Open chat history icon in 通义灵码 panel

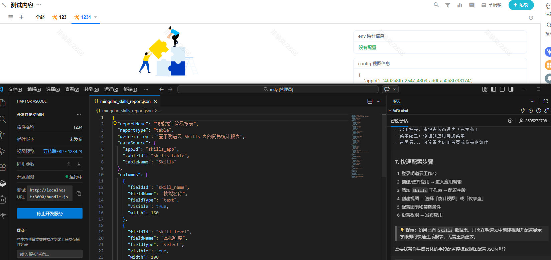point(531,111)
